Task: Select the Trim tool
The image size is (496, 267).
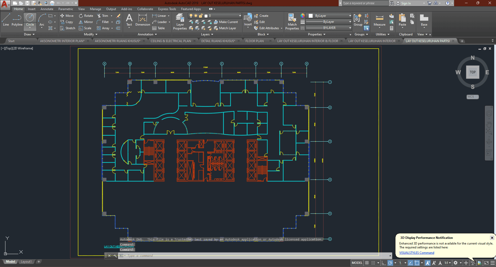Action: tap(104, 16)
